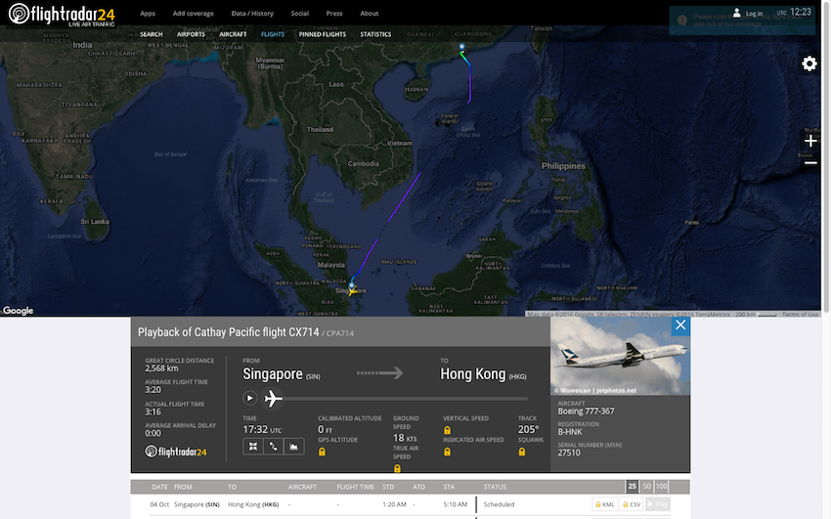Switch to the Pinned Flights tab

(323, 34)
